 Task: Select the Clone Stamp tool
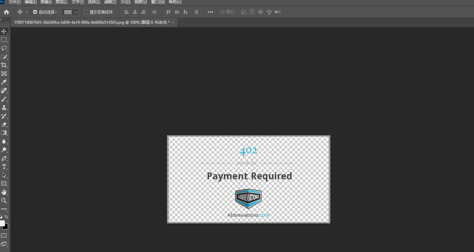[x=4, y=108]
